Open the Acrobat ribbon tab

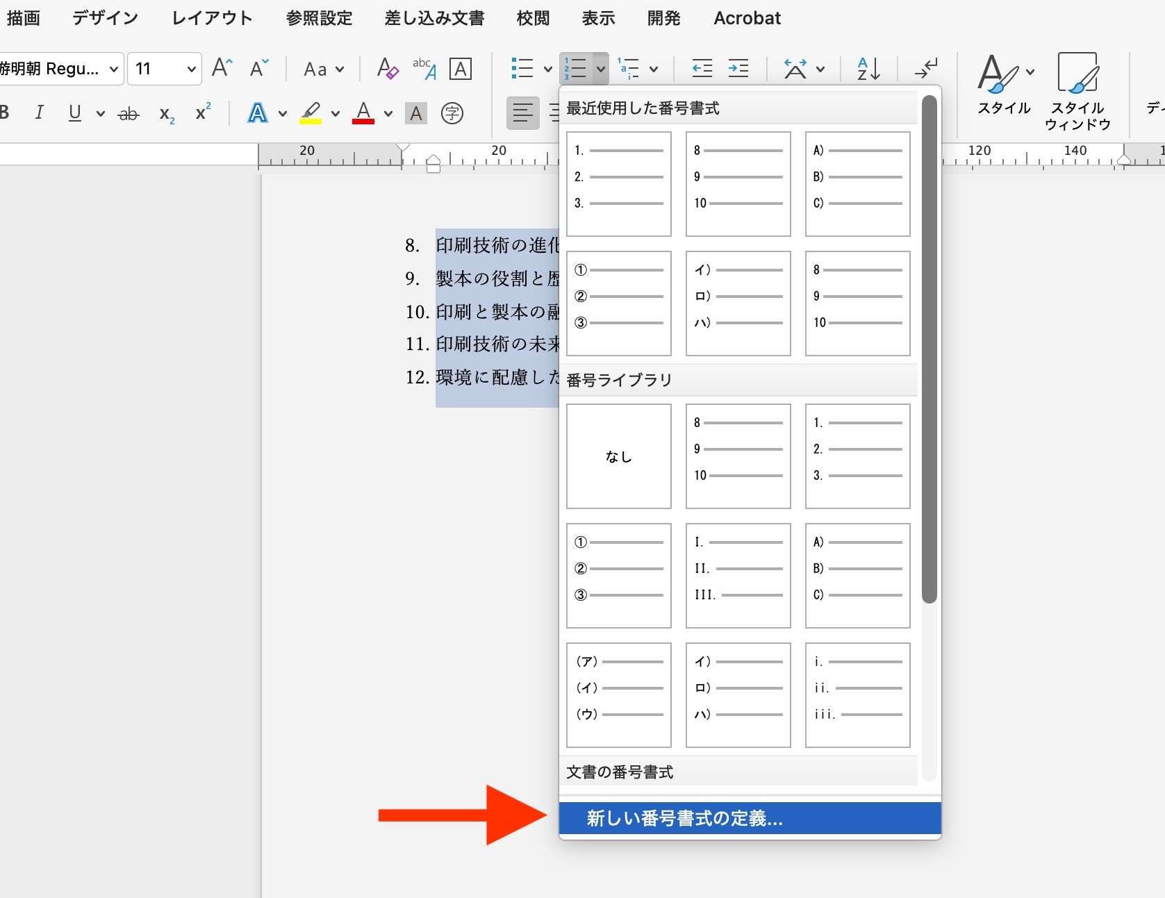[x=747, y=18]
